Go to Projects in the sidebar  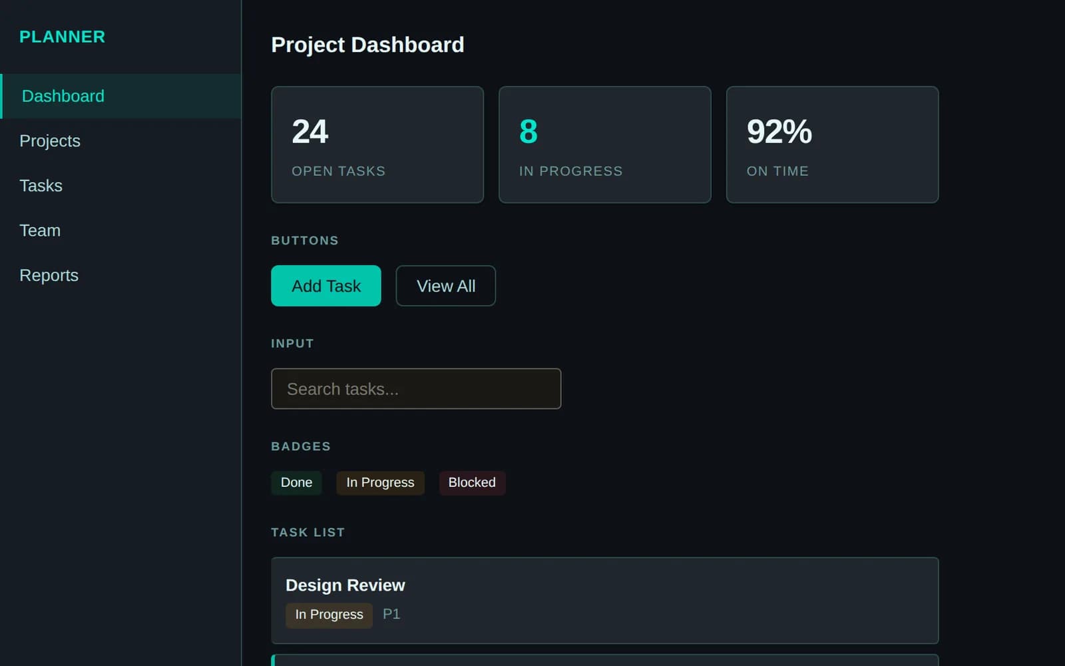[120, 141]
